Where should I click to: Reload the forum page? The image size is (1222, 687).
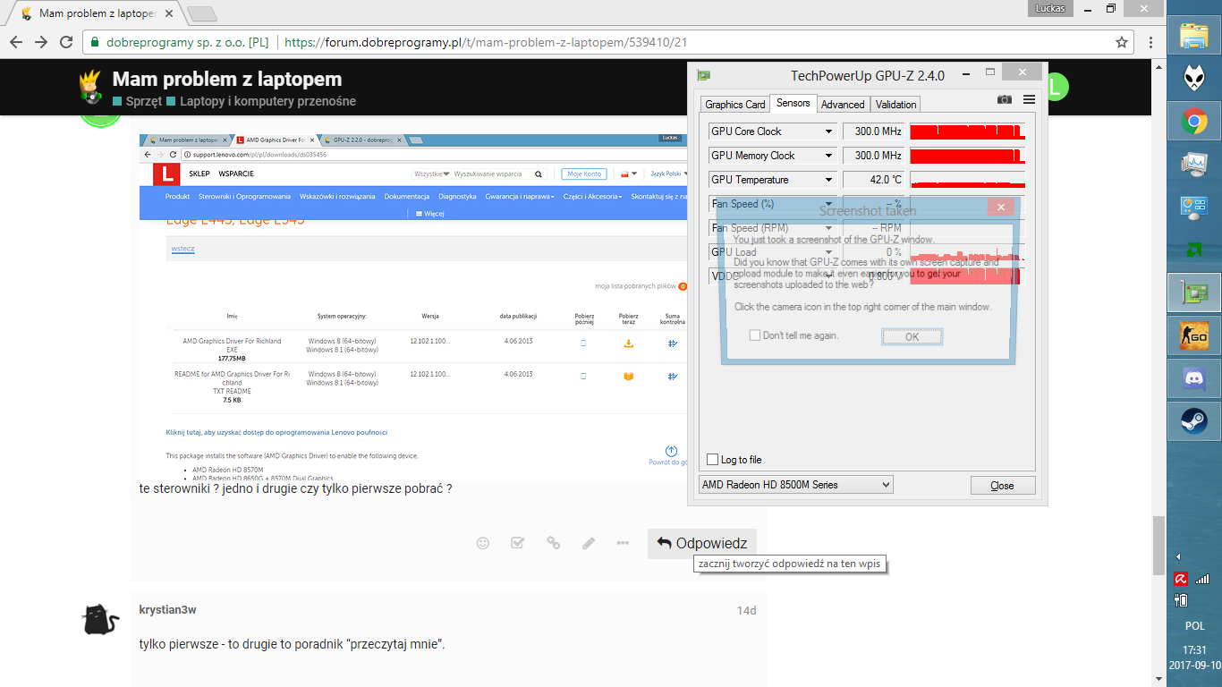coord(65,42)
